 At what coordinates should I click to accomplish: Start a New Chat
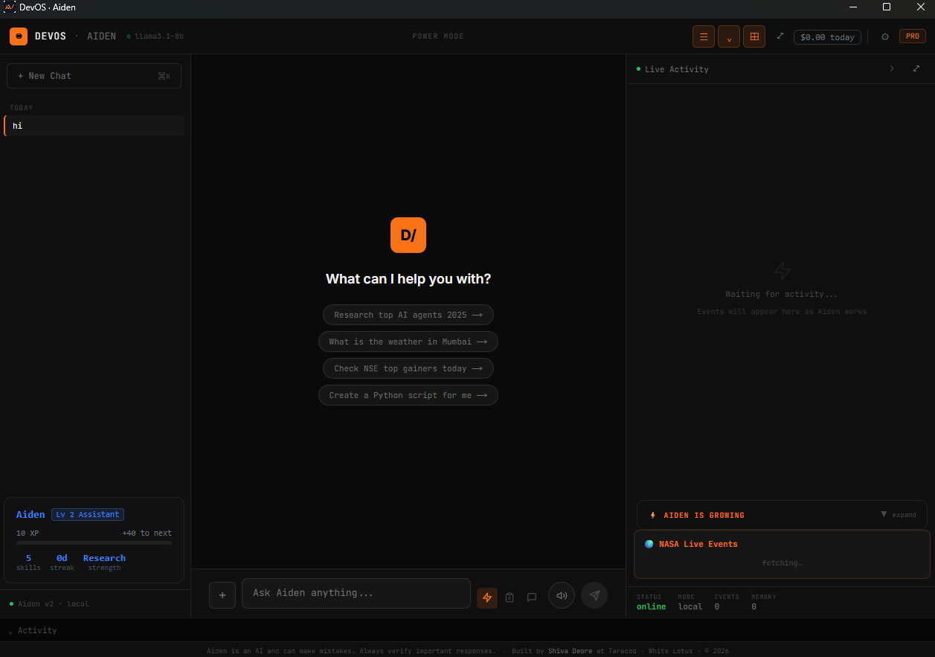[x=94, y=76]
